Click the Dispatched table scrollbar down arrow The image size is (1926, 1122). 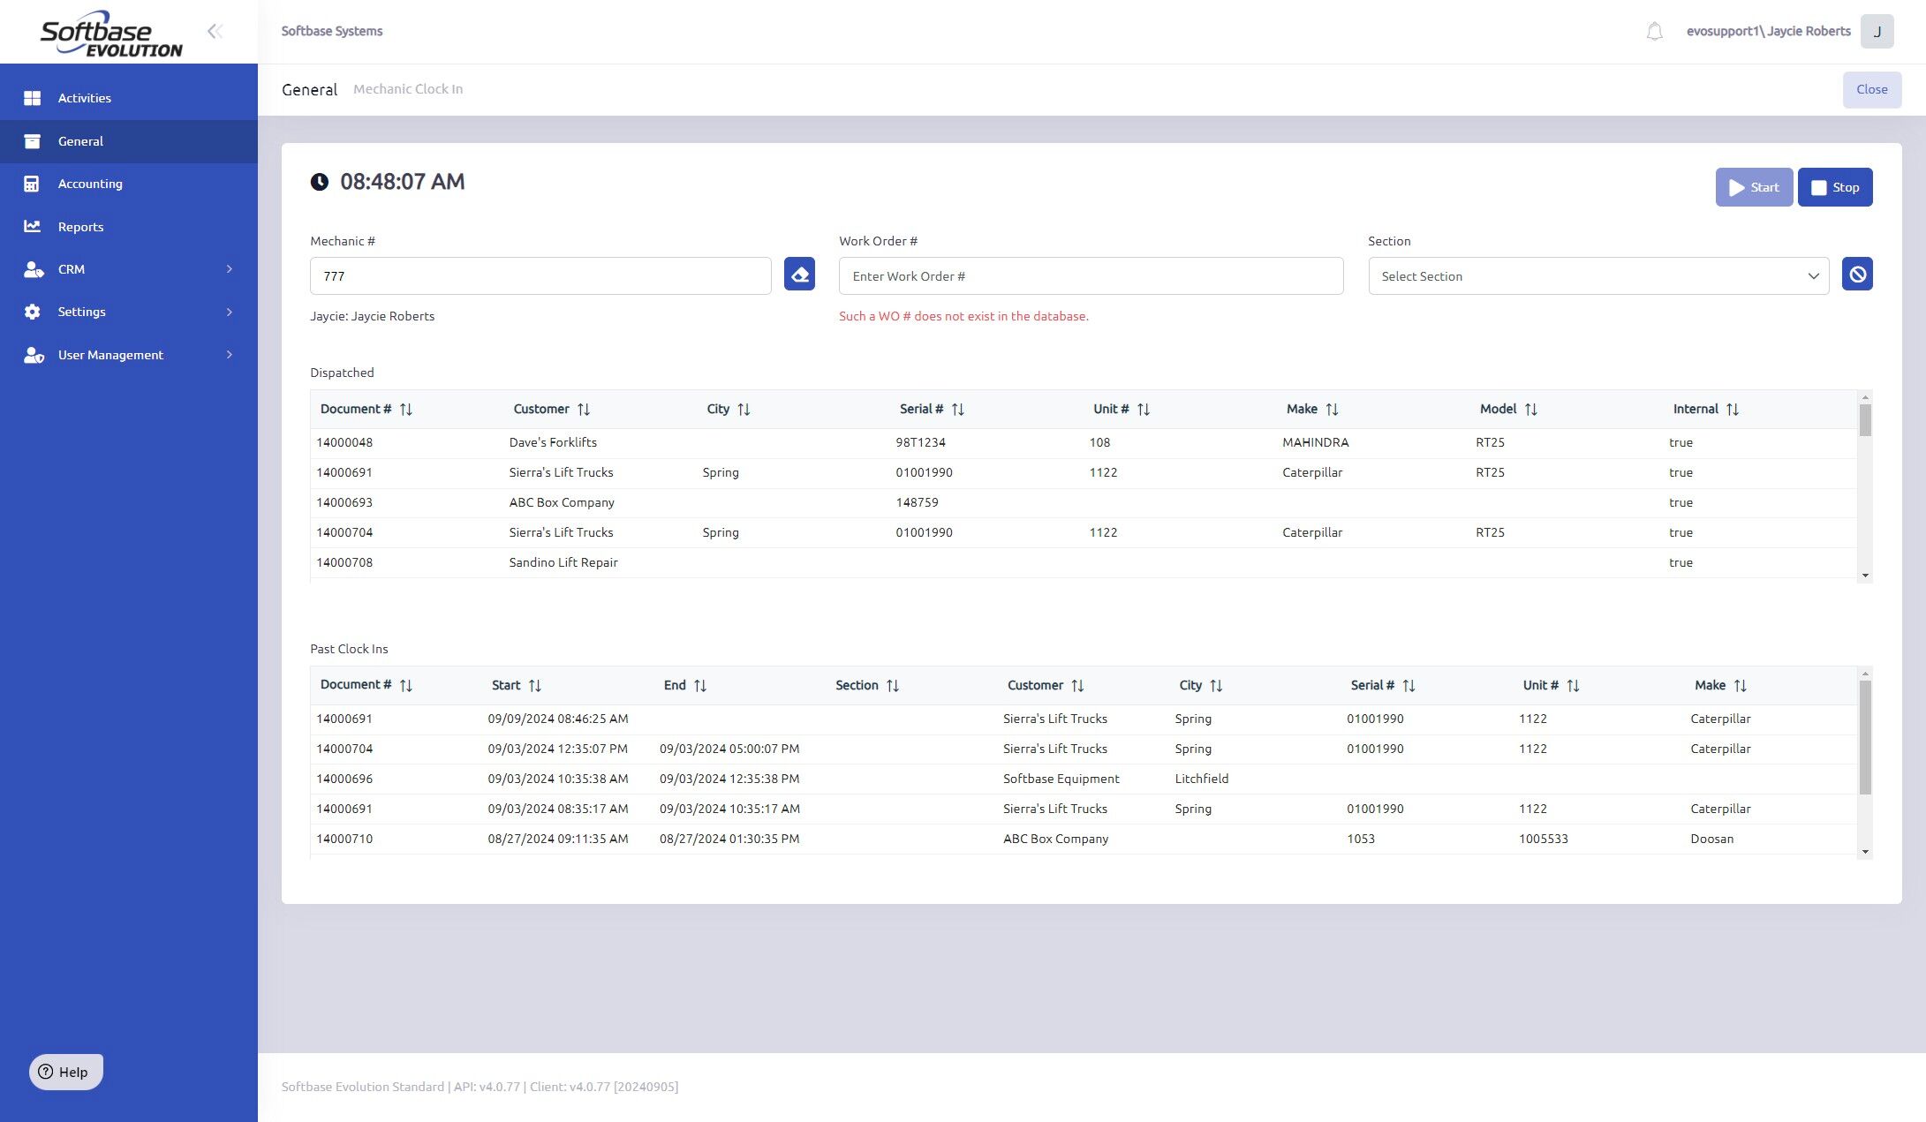[1865, 576]
